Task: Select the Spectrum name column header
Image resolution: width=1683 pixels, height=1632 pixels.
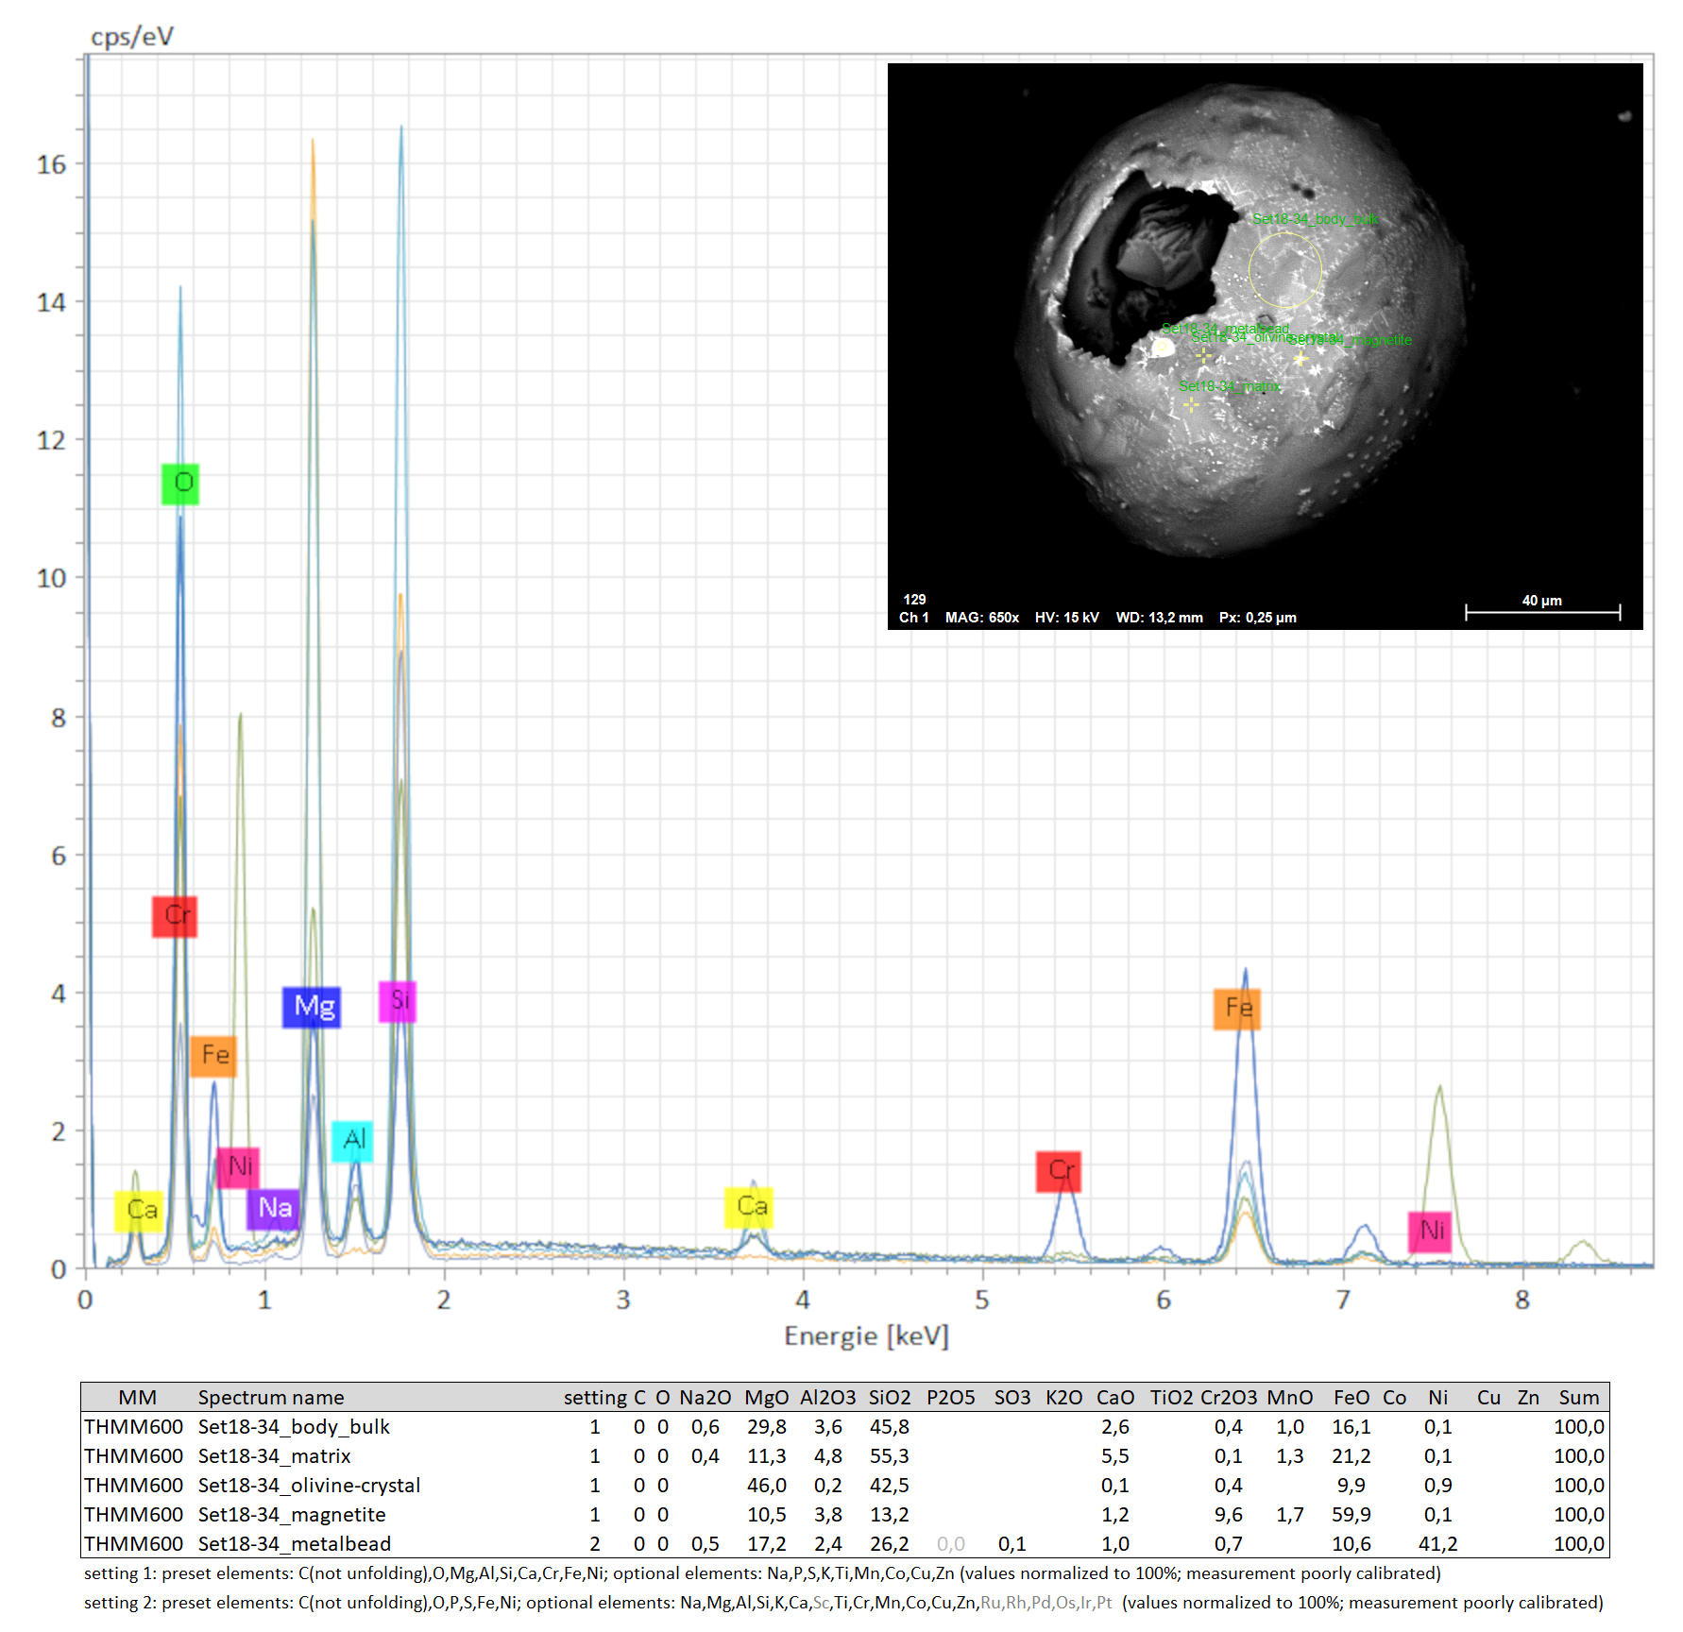Action: tap(271, 1397)
